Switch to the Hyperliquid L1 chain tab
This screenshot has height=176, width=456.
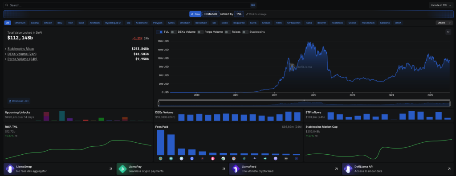[113, 23]
